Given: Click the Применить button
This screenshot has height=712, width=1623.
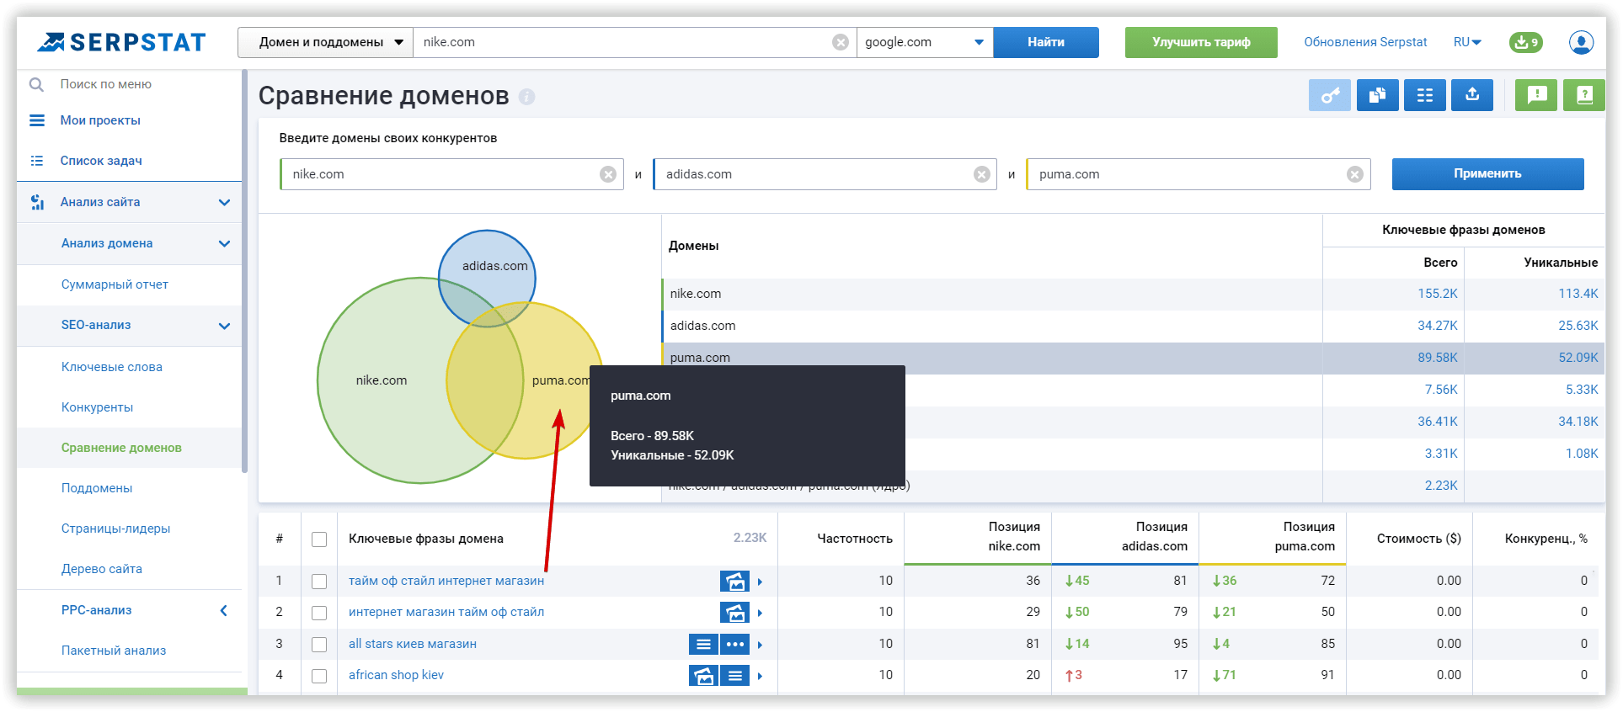Looking at the screenshot, I should click(x=1487, y=174).
